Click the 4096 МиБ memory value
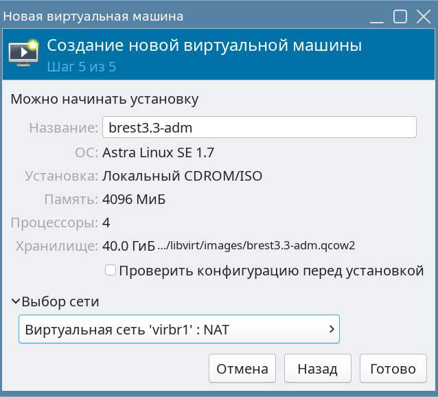 (x=135, y=200)
